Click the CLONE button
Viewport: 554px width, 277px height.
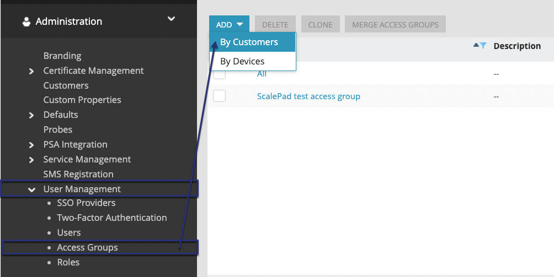pos(320,24)
